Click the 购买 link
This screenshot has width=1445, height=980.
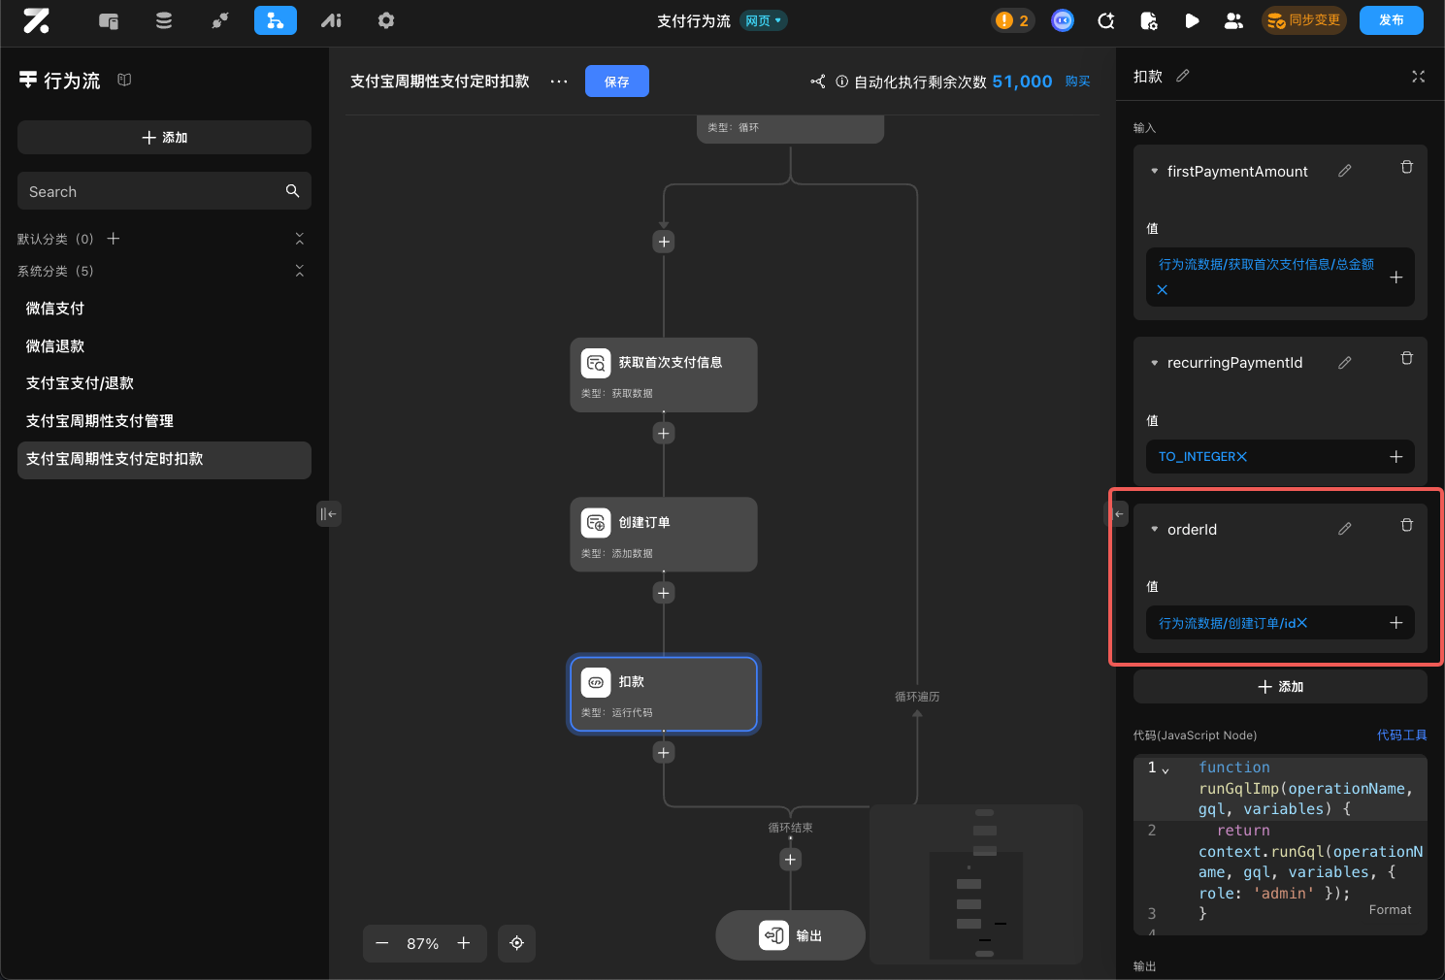[x=1077, y=82]
